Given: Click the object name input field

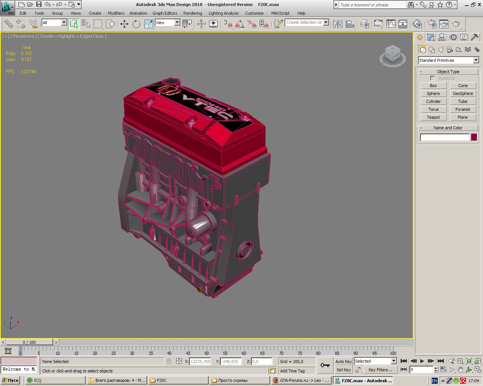Looking at the screenshot, I should (445, 137).
